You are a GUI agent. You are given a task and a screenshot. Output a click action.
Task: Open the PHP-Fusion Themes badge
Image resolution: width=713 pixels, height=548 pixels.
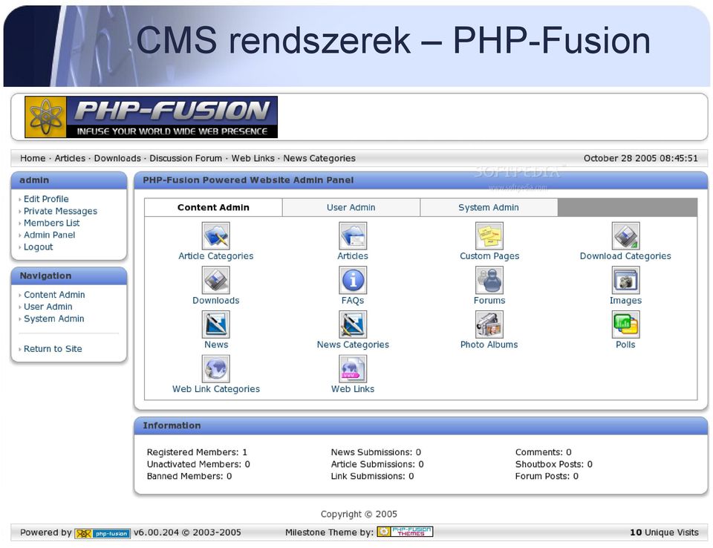[406, 532]
